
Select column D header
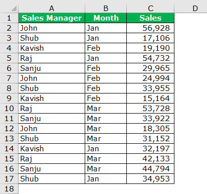tap(190, 9)
